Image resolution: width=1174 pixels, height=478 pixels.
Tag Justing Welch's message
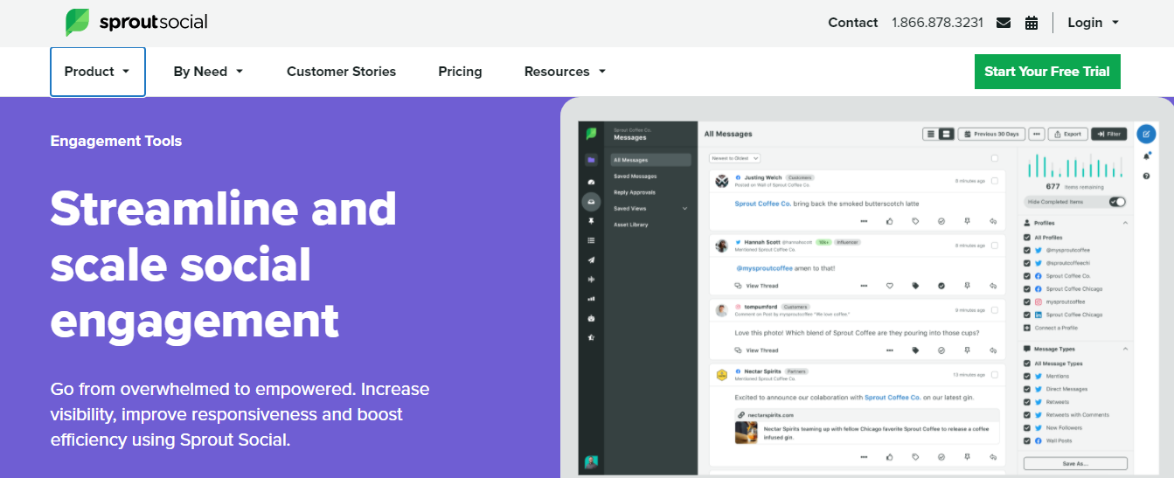click(915, 221)
